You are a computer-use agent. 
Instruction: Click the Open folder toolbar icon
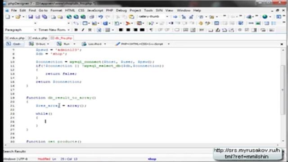(x=18, y=17)
